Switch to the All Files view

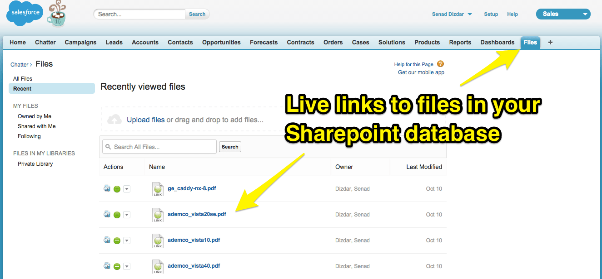[22, 78]
